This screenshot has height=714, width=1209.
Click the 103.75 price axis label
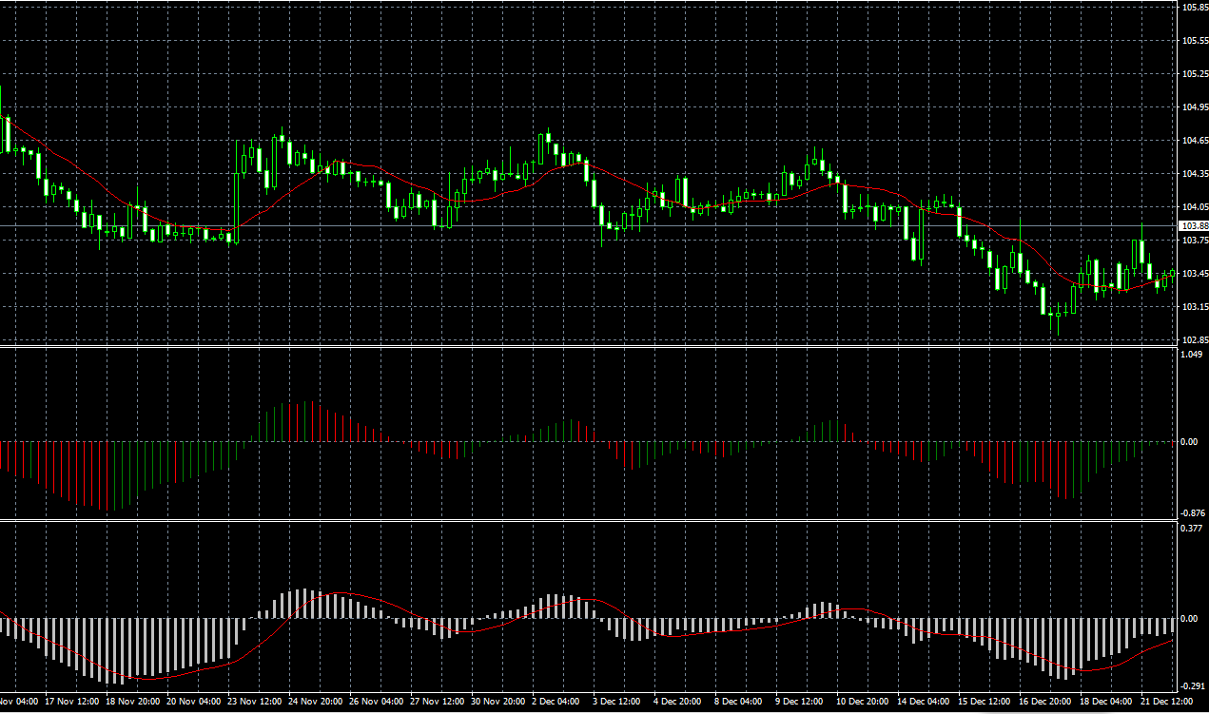1195,241
